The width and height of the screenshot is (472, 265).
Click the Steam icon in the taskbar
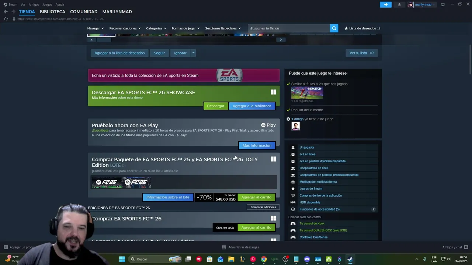[350, 259]
